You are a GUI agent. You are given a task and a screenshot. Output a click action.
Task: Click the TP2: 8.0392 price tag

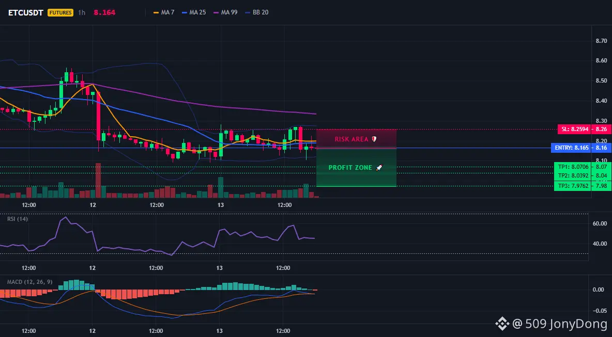tap(572, 175)
